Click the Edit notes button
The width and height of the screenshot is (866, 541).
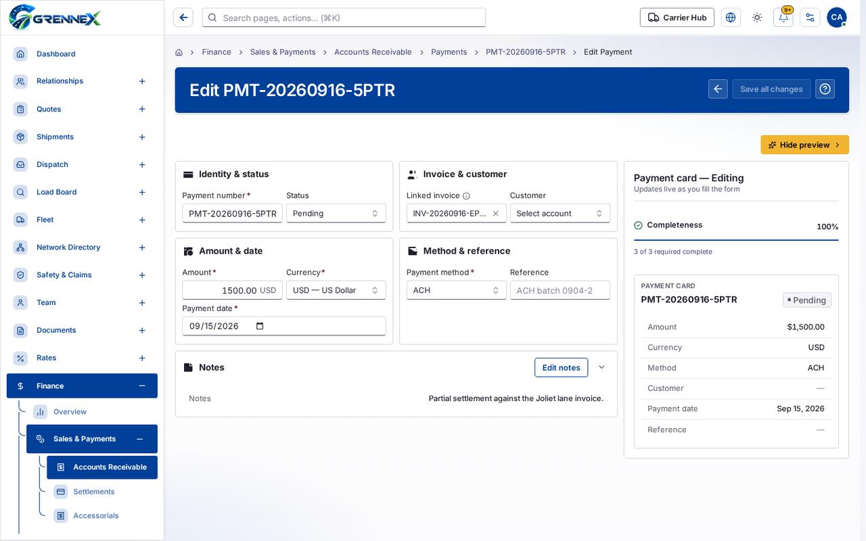click(x=561, y=367)
